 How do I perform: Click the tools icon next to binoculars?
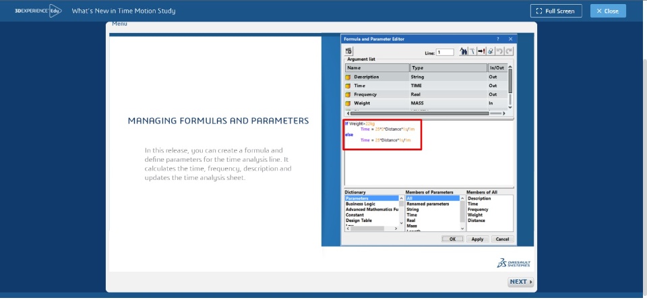[472, 51]
